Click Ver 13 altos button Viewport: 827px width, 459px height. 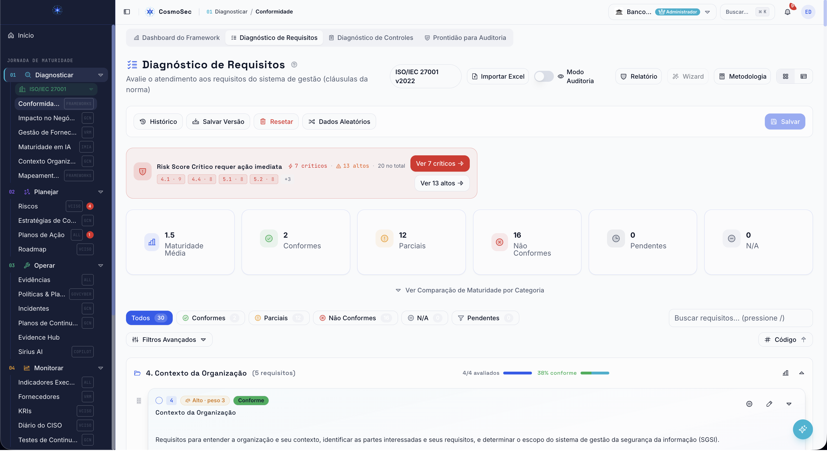click(x=442, y=183)
